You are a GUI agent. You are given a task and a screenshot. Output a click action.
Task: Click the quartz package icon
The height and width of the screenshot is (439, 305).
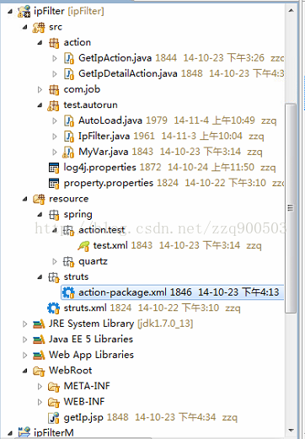[x=68, y=262]
